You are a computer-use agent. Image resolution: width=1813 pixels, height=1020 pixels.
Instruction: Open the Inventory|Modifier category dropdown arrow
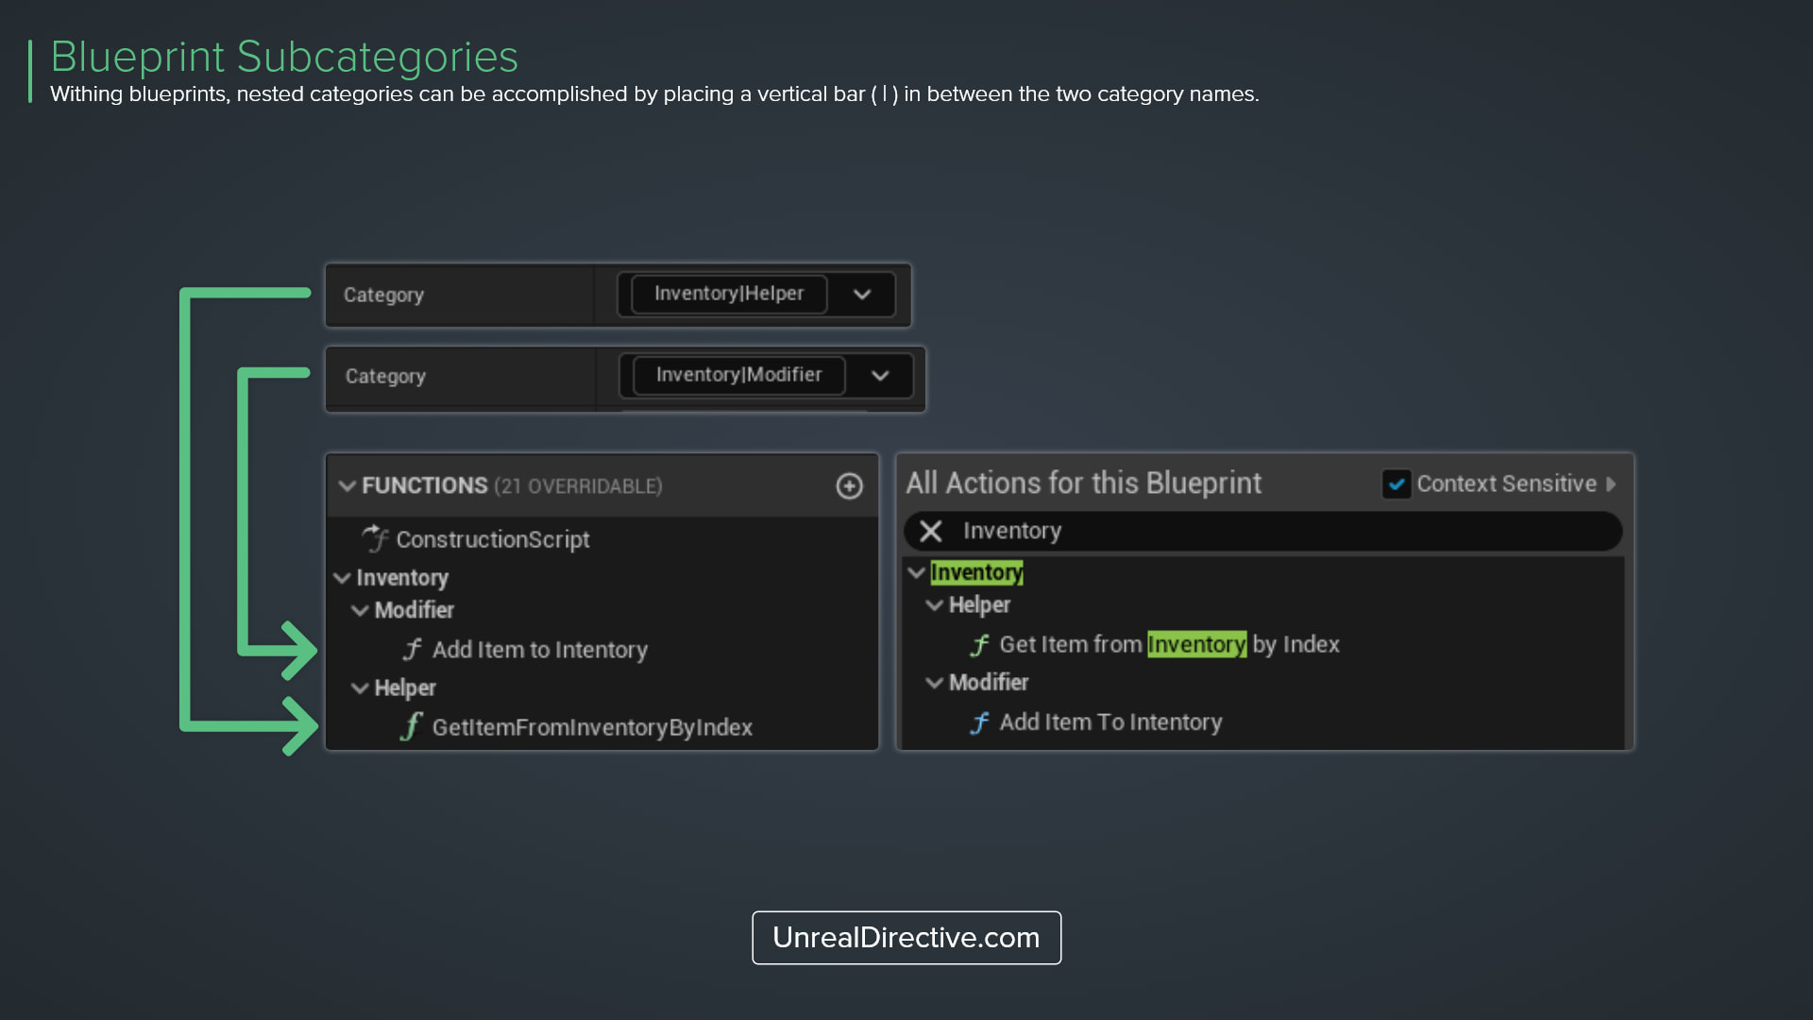click(880, 376)
